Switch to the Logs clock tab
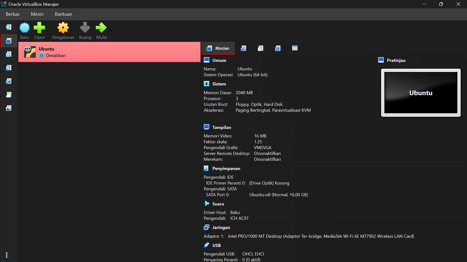The width and height of the screenshot is (467, 262). click(x=261, y=48)
